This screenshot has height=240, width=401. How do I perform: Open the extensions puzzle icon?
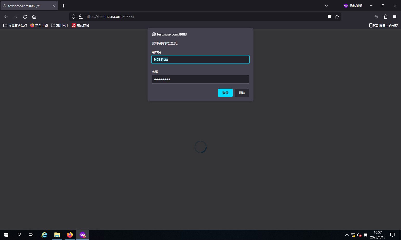385,17
